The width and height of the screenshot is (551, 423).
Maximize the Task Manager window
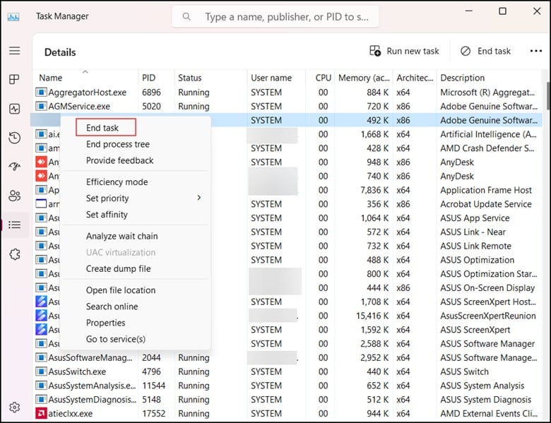point(503,11)
